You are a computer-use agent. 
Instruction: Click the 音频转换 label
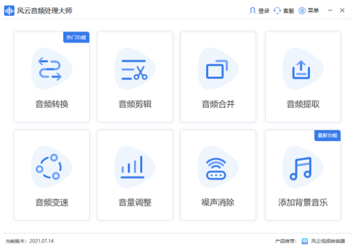[52, 104]
